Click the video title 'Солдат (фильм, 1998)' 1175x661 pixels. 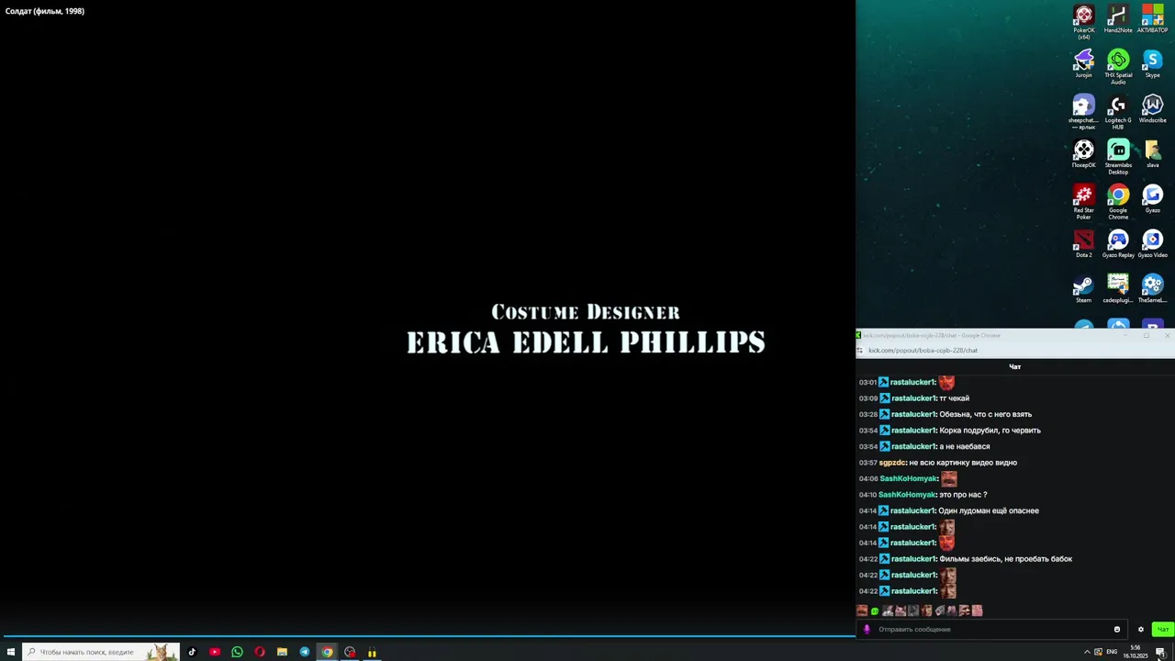45,11
